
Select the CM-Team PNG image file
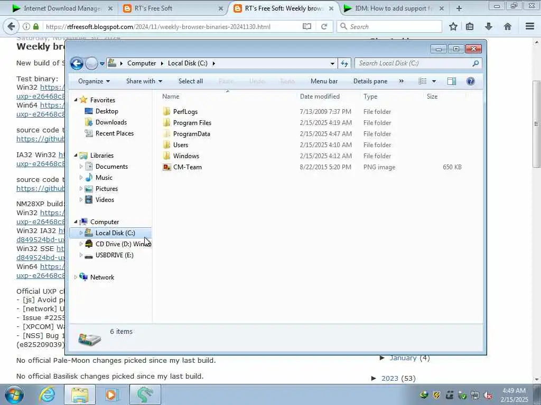(188, 167)
